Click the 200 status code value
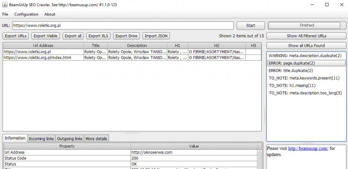348x169 pixels. [x=194, y=158]
